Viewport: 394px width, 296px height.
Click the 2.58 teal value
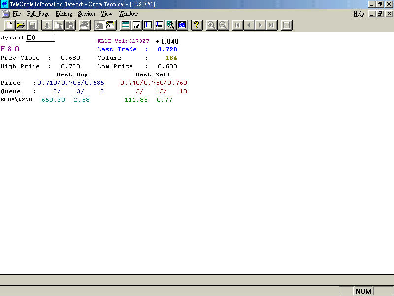point(82,100)
